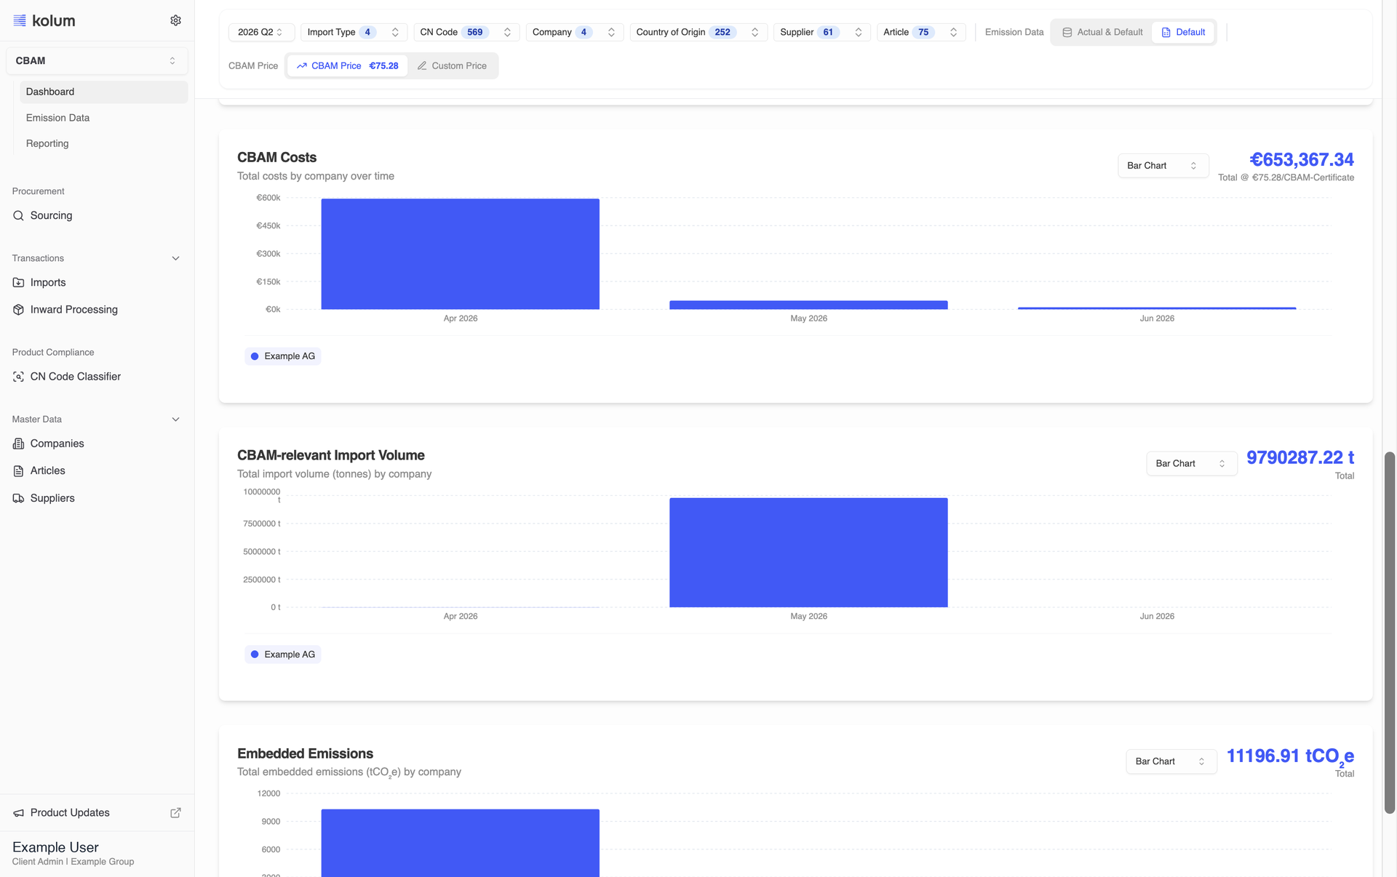1397x877 pixels.
Task: Toggle Example AG legend in CBAM Costs
Action: 283,356
